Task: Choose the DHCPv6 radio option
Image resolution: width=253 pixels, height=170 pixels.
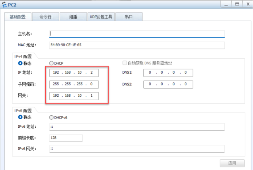Action: 51,117
